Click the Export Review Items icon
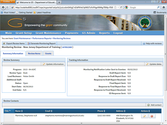 click(4, 43)
